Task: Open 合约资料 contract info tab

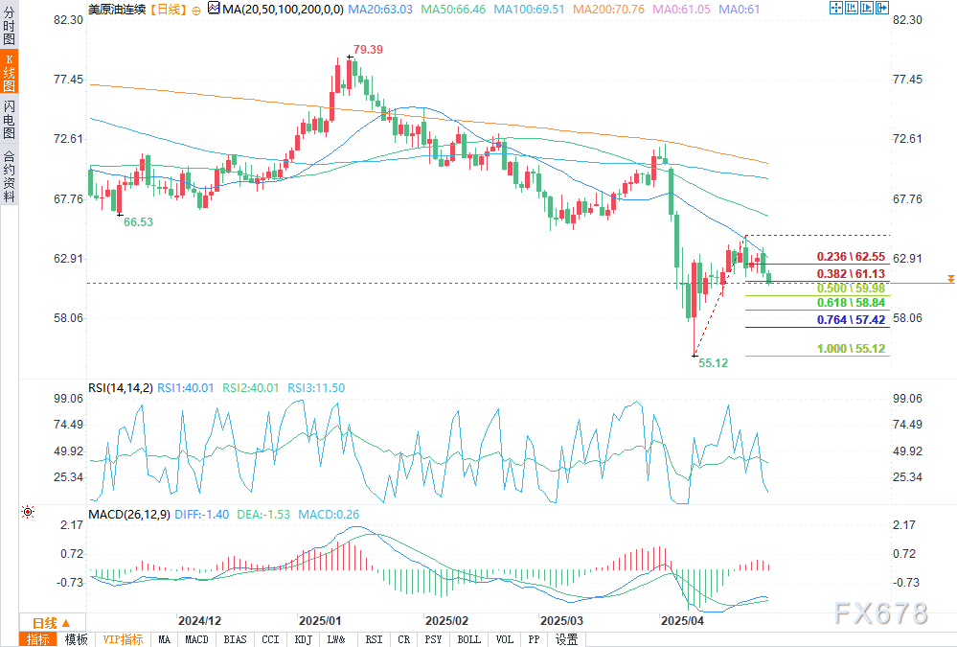Action: point(9,176)
